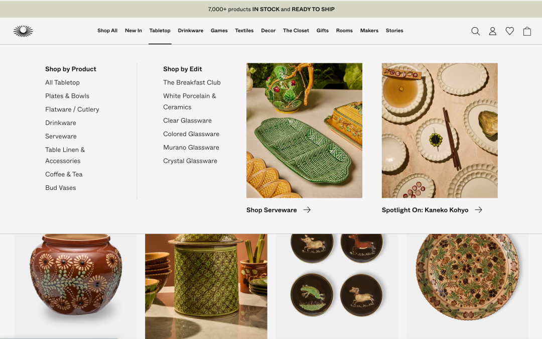
Task: Click the arrow beside Spotlight On: Kaneko Kohyo
Action: [x=478, y=210]
